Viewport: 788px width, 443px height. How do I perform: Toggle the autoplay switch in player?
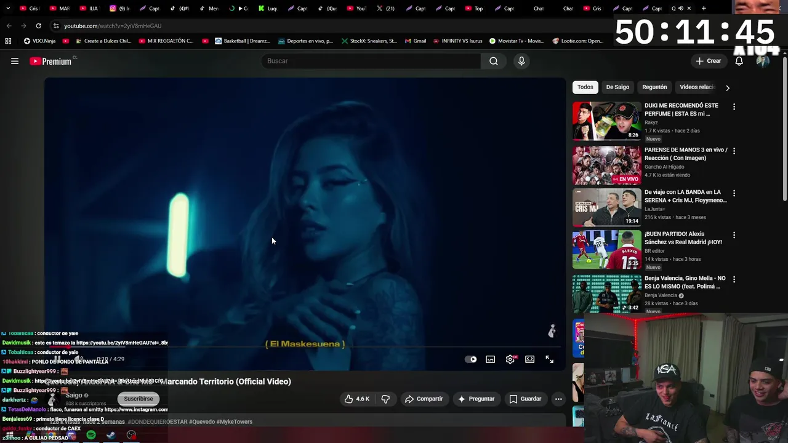click(x=471, y=359)
